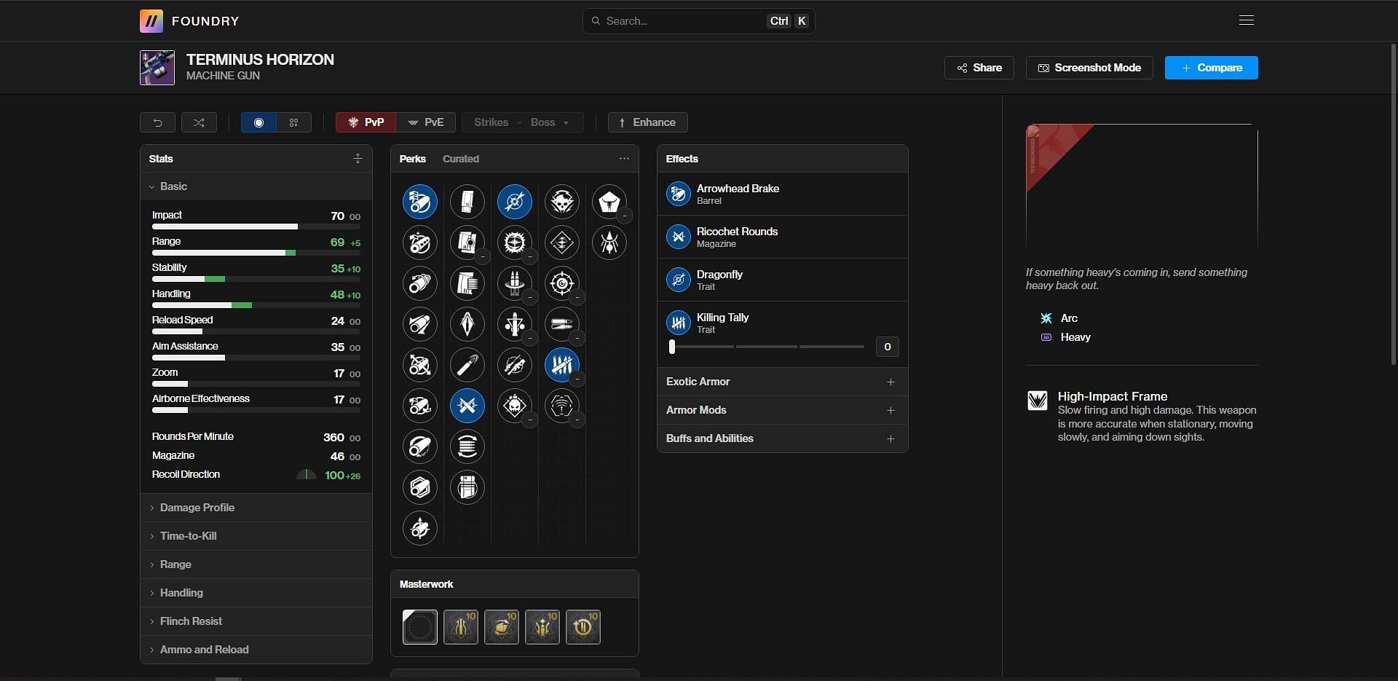Expand the Time-to-Kill stats section

point(188,536)
